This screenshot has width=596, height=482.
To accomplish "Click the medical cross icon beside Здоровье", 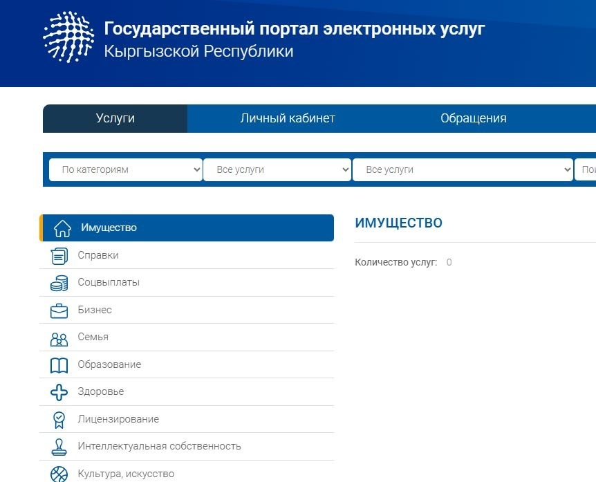I will (59, 392).
